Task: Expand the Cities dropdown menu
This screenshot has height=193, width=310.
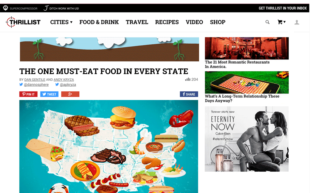Action: click(x=61, y=22)
